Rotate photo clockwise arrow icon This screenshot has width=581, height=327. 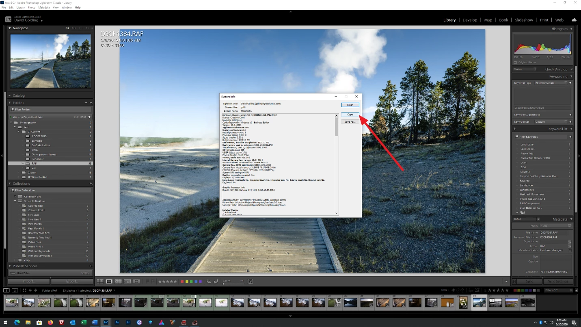click(x=216, y=281)
